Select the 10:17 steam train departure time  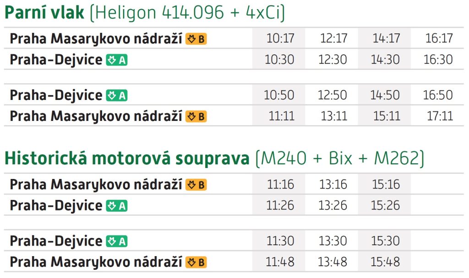coord(280,38)
